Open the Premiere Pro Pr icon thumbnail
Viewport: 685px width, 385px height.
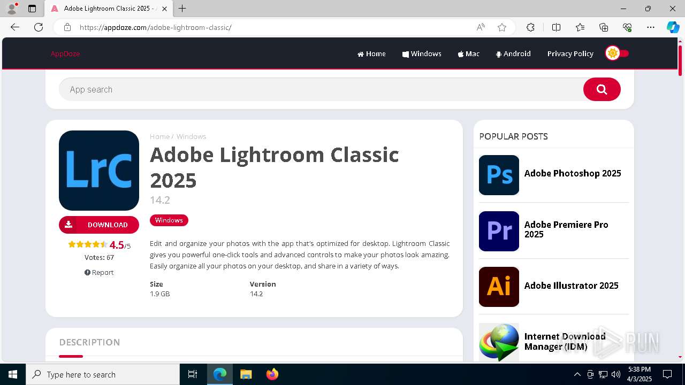pos(499,231)
